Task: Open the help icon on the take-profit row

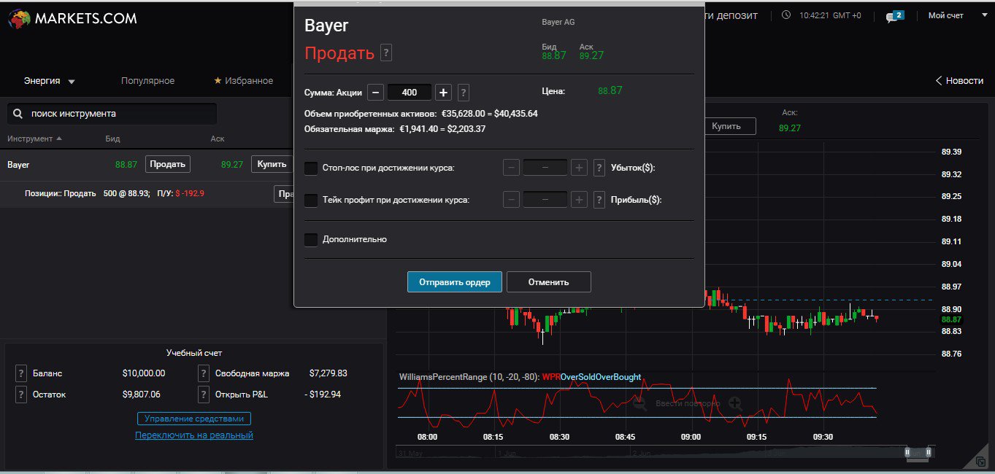Action: [x=599, y=199]
